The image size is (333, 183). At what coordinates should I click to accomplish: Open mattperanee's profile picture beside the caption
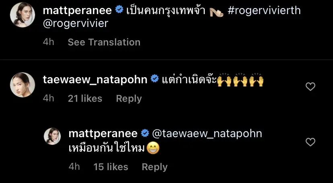pos(22,15)
